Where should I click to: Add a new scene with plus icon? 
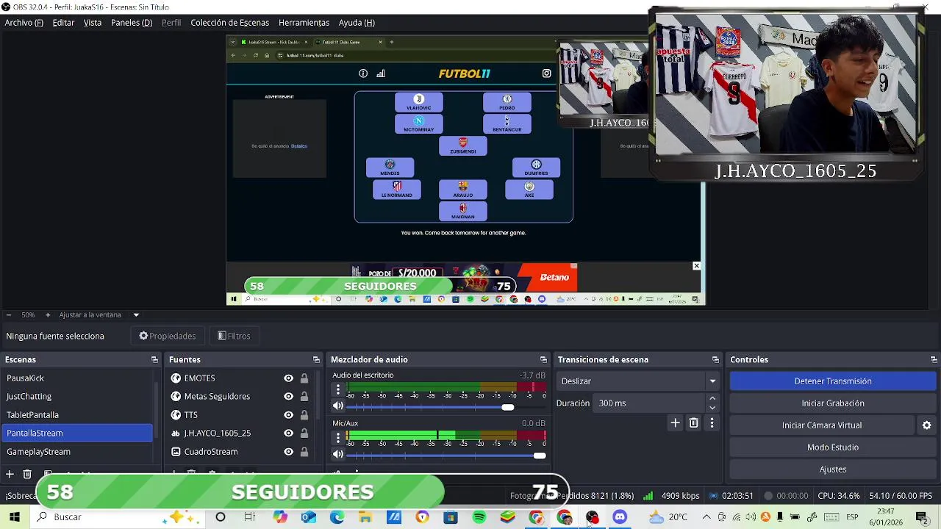pos(10,475)
